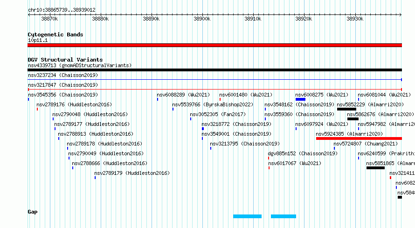Click the nsv3549001 (Chaisson2019) label
This screenshot has height=228, width=415.
(236, 134)
